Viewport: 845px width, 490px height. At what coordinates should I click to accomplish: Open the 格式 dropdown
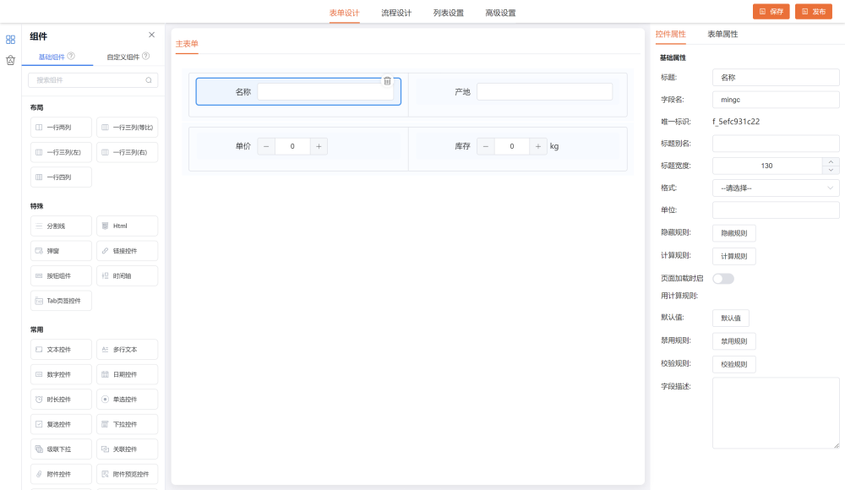pos(776,188)
